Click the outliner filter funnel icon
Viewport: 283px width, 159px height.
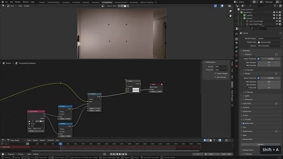[275, 6]
